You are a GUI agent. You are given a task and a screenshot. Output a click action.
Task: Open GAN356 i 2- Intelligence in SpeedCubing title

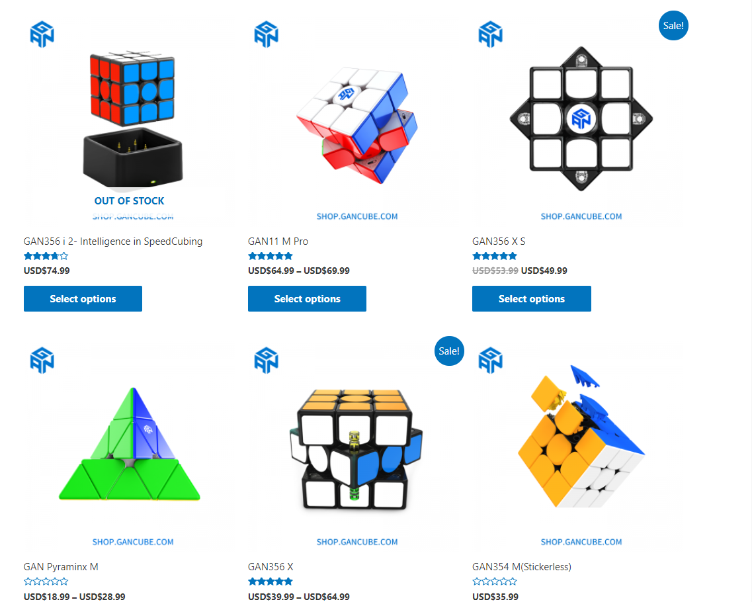point(113,241)
